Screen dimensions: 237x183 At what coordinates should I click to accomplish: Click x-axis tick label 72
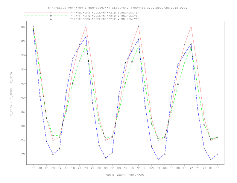191,168
